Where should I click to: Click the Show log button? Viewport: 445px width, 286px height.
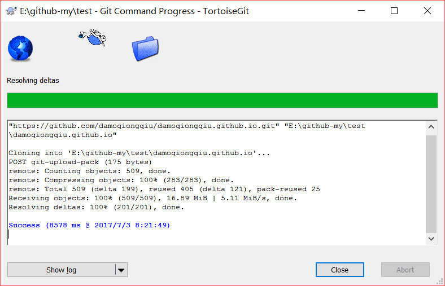click(x=62, y=270)
